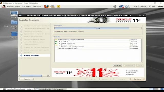The width and height of the screenshot is (164, 92).
Task: Select Edición de Base de Datos step
Action: 34,39
